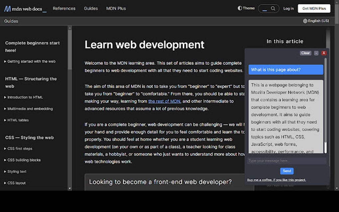Toggle the Theme between dark and light
Viewport: 339px width, 212px height.
(x=246, y=8)
